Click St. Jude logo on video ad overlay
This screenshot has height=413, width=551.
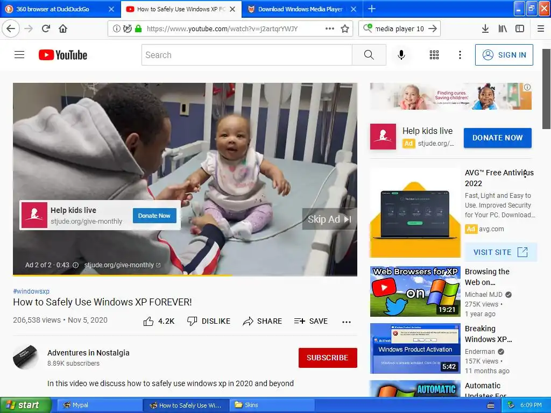[34, 215]
